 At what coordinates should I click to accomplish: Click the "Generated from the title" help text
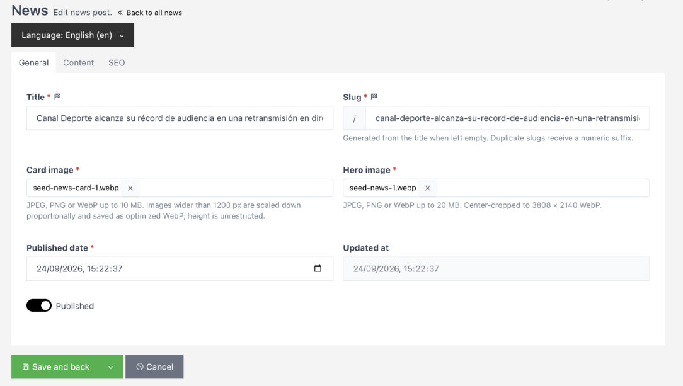point(488,138)
